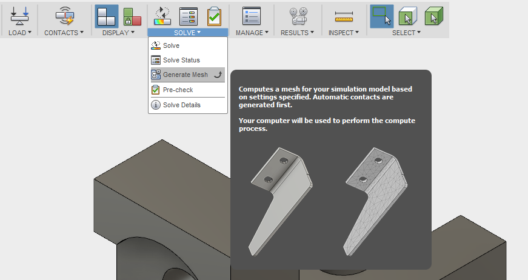Expand the CONTACTS dropdown
The height and width of the screenshot is (280, 528).
[x=64, y=33]
